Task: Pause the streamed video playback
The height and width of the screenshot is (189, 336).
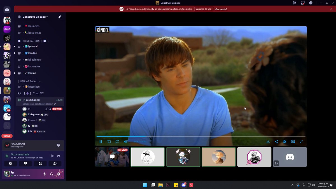Action: pyautogui.click(x=101, y=142)
